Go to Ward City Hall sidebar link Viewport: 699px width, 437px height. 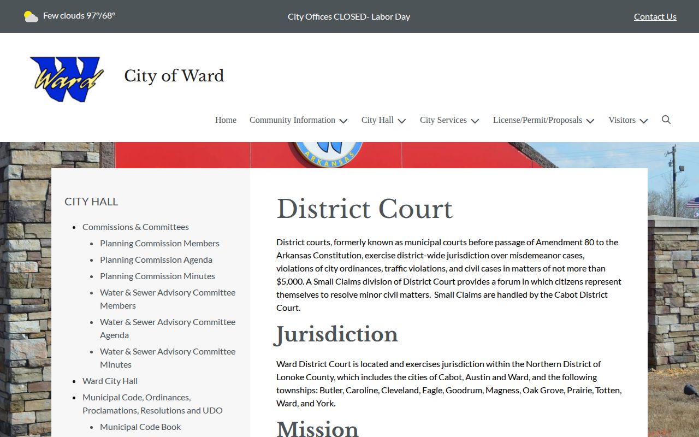110,381
